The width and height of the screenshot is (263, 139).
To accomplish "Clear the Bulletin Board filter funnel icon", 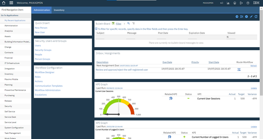I will pos(133,24).
